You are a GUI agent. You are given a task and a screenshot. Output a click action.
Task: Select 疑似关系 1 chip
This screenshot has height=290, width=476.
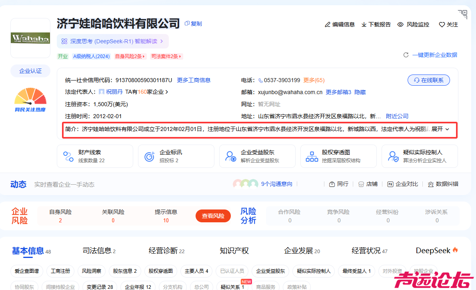[232, 286]
